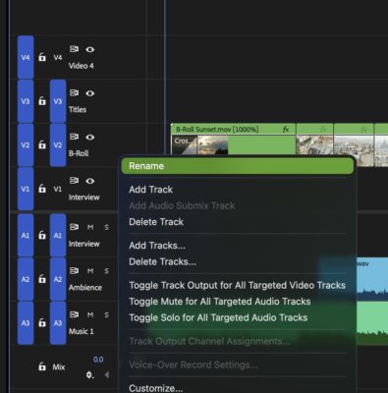Solo the A2 Ambience track
The width and height of the screenshot is (388, 393).
point(106,271)
